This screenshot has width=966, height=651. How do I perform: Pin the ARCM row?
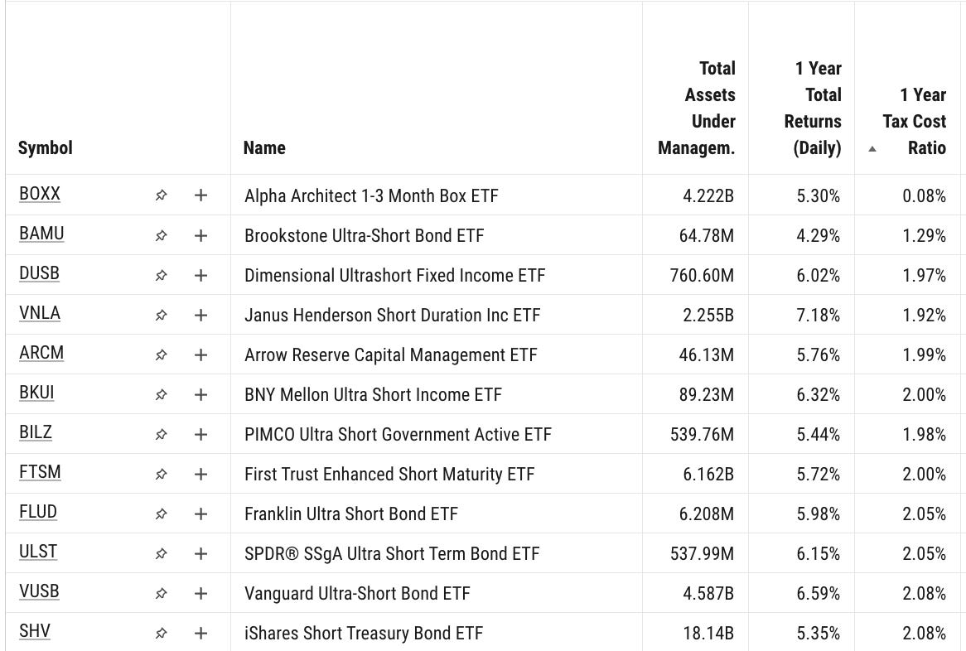tap(161, 354)
